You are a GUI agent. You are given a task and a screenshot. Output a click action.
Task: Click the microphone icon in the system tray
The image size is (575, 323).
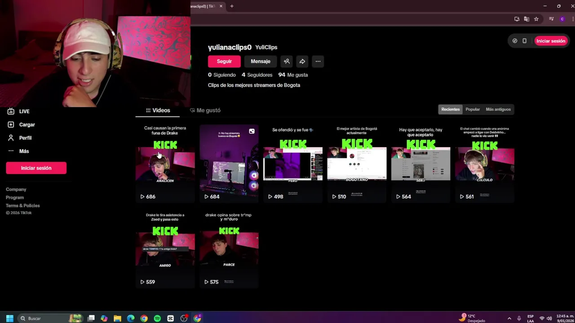click(519, 318)
